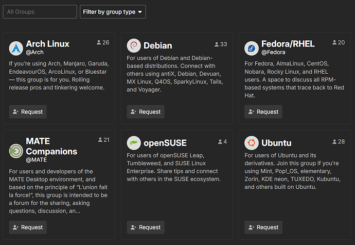Viewport: 355px width, 245px height.
Task: Request to join the Ubuntu group
Action: click(x=263, y=227)
